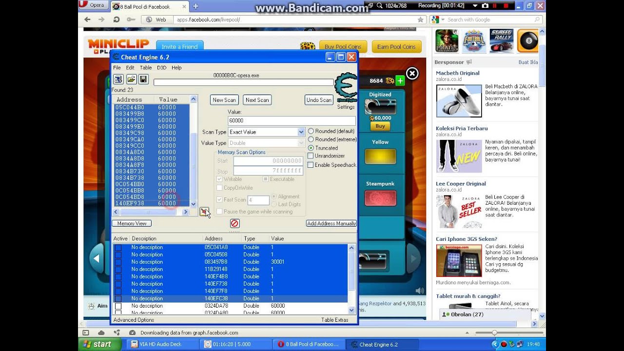Click the yellow cue color swatch
Screen dimensions: 624x351
coord(380,156)
